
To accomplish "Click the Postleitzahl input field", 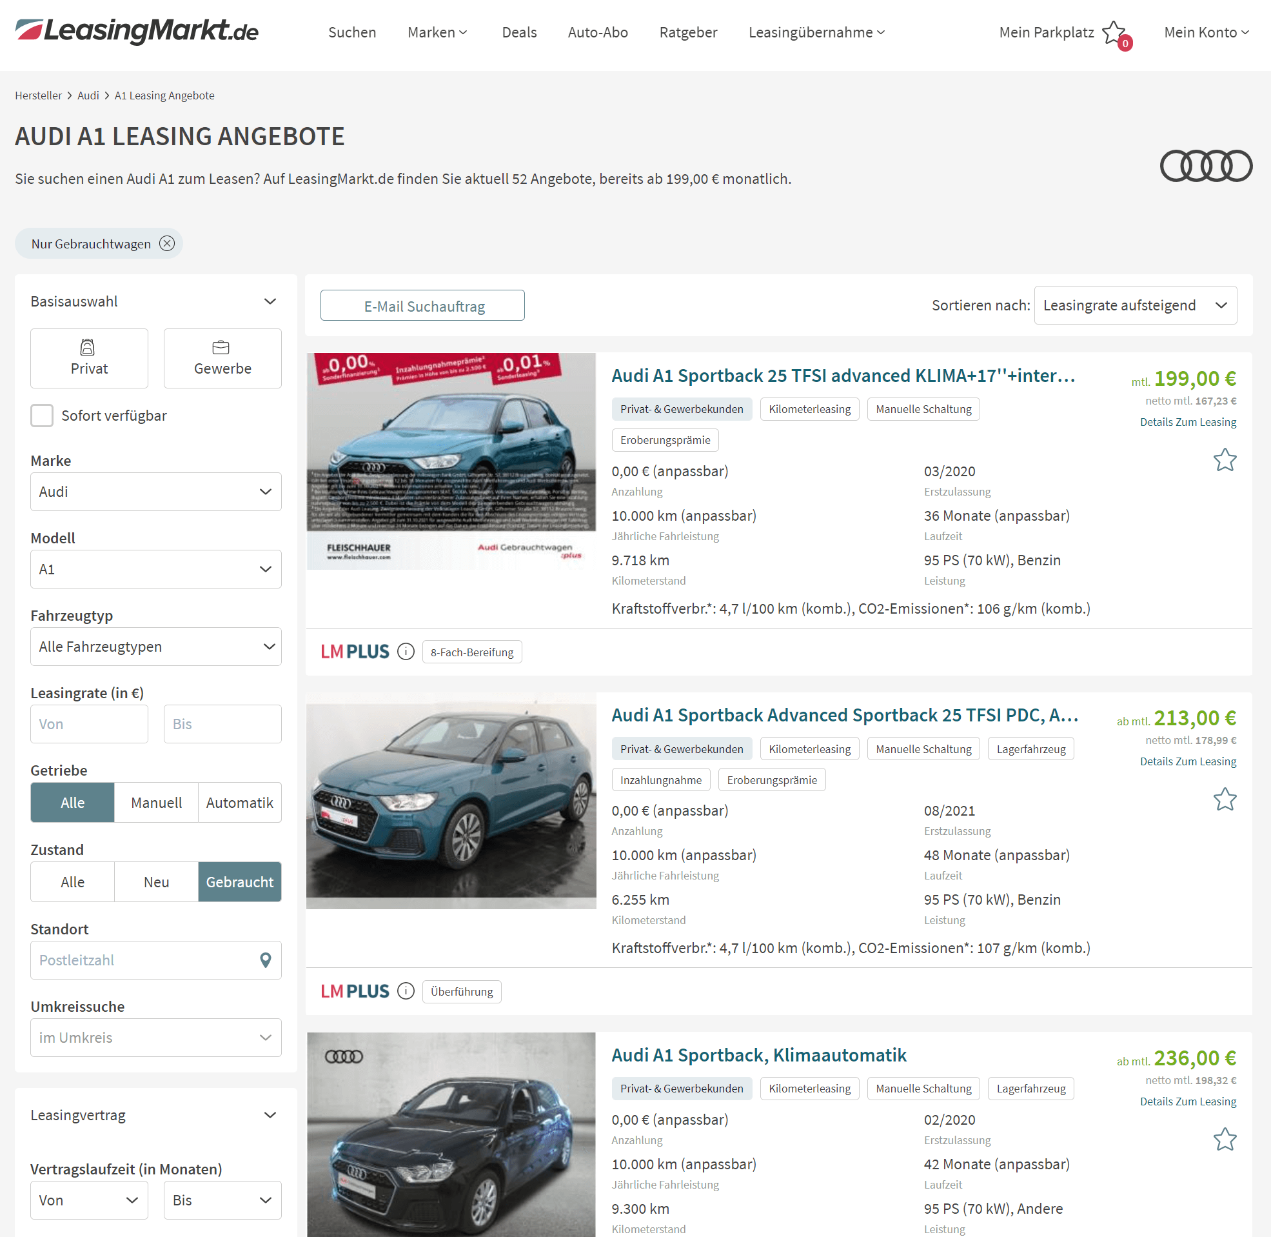I will pos(156,960).
